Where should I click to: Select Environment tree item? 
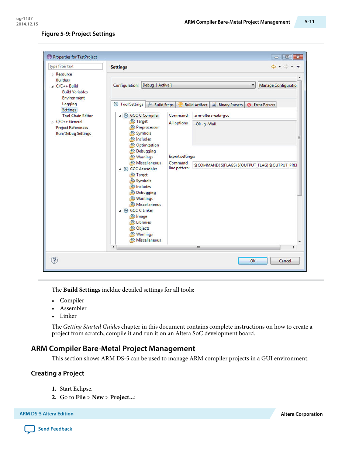click(x=73, y=98)
